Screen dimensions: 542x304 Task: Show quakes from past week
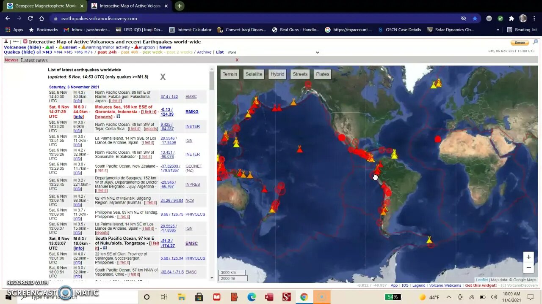pos(153,52)
